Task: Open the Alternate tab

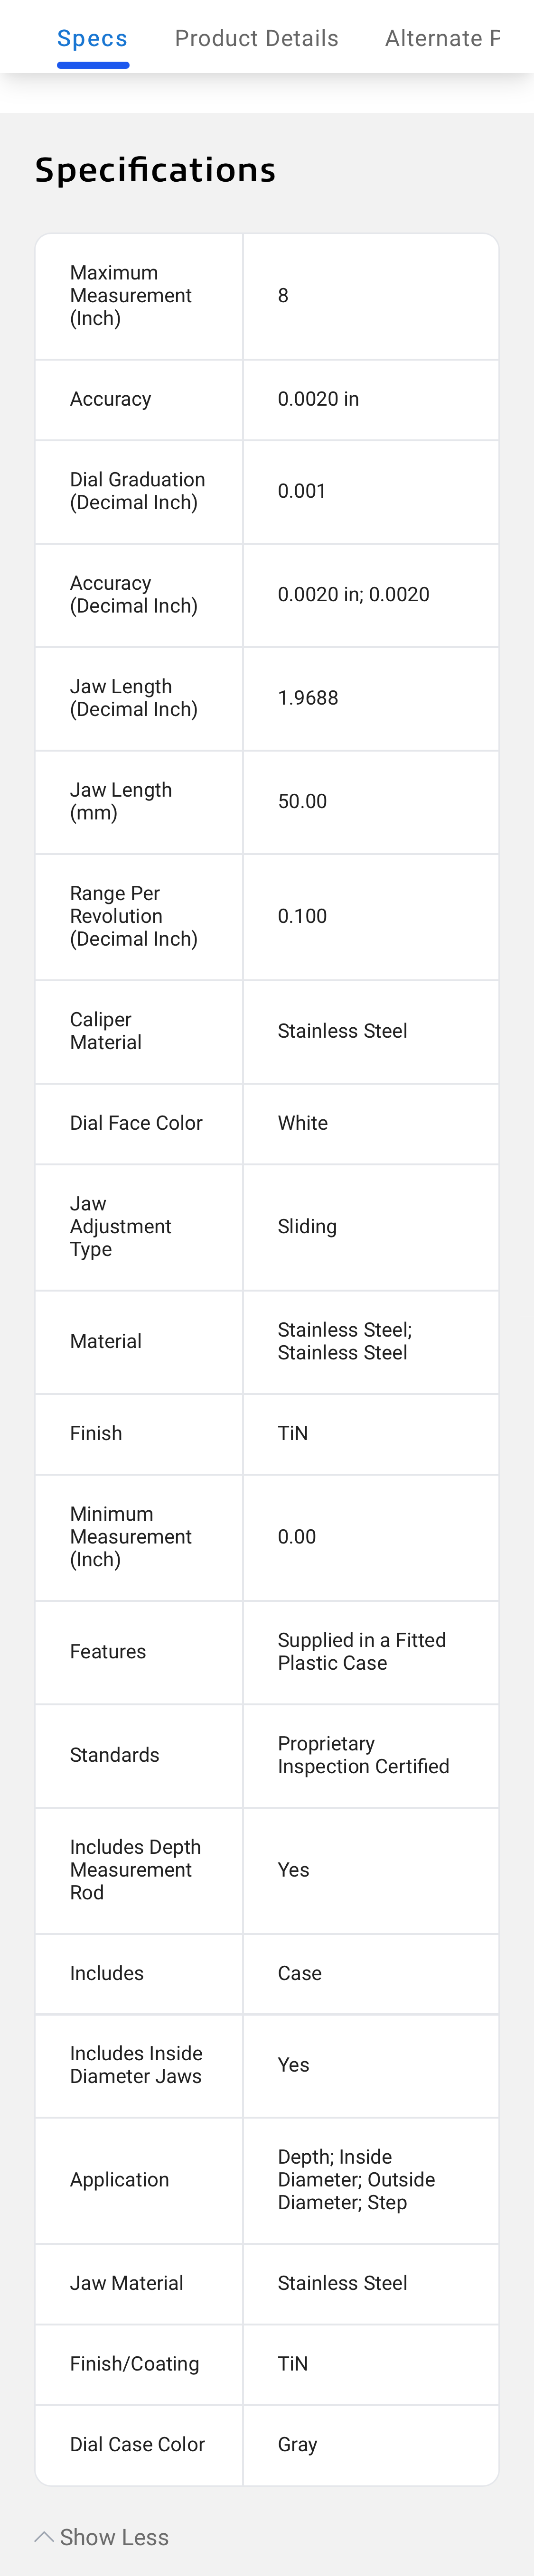Action: coord(443,38)
